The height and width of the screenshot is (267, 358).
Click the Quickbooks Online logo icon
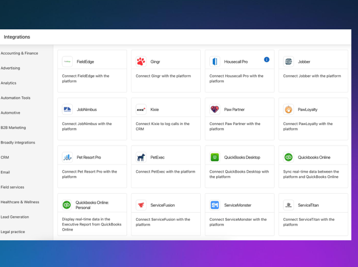tap(289, 157)
